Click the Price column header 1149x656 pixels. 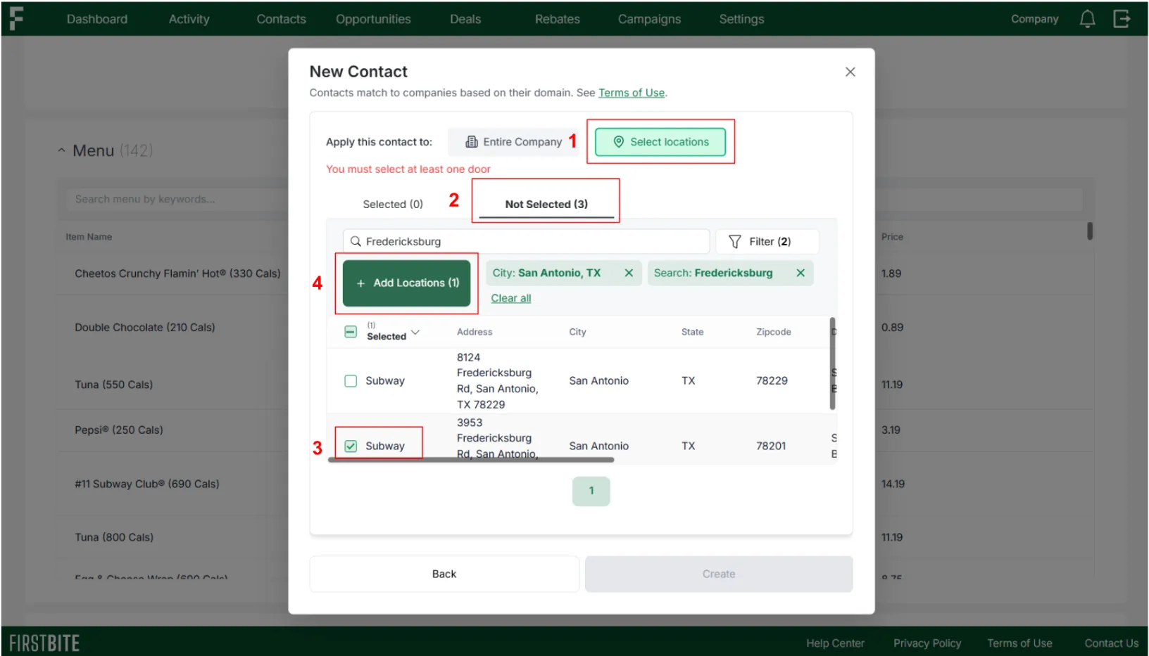coord(892,237)
